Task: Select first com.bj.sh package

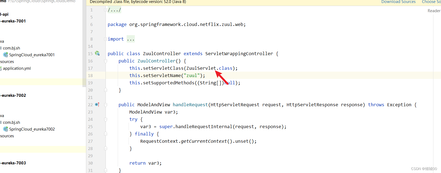Action: pos(11,48)
